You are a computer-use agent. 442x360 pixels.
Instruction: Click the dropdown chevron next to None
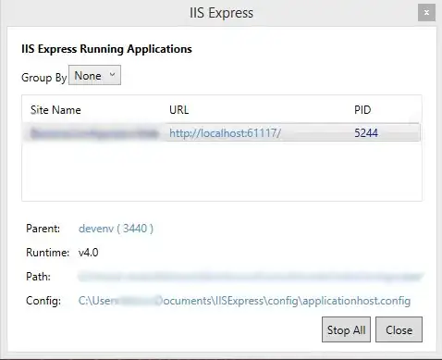click(x=112, y=74)
